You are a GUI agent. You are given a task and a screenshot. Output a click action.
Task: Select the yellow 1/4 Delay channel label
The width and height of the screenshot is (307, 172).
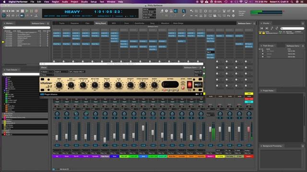click(x=220, y=156)
